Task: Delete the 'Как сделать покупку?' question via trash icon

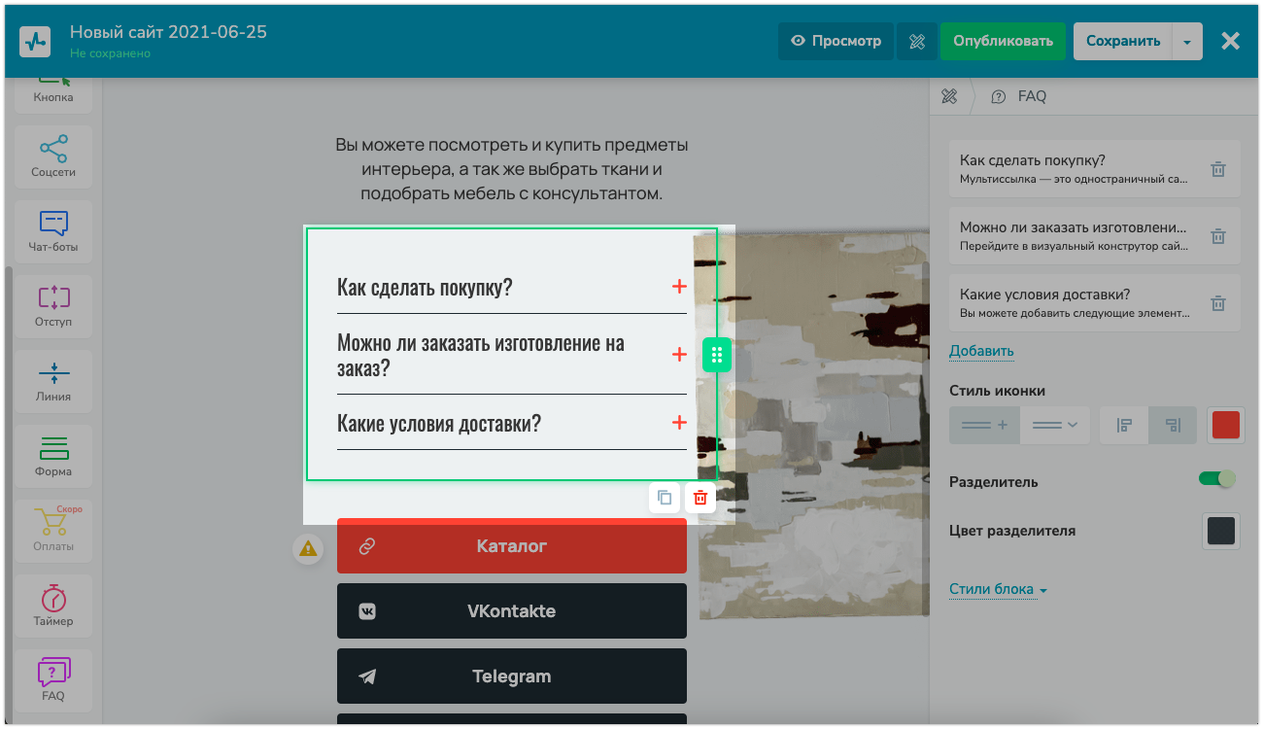Action: (1218, 168)
